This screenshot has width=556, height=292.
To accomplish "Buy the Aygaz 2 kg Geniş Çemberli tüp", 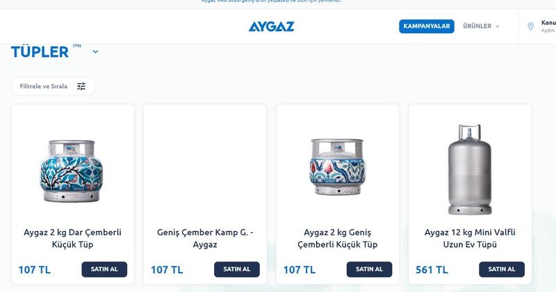I will [x=369, y=269].
